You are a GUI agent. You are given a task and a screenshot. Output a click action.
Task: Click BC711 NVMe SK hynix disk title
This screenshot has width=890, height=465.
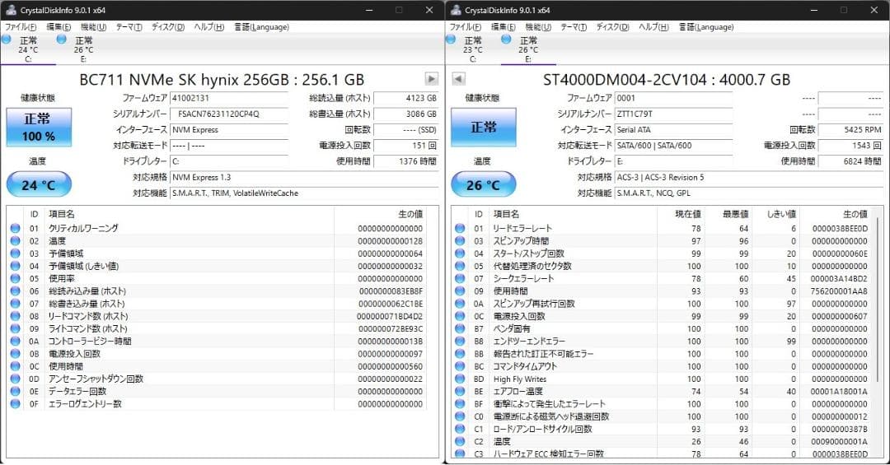coord(222,79)
